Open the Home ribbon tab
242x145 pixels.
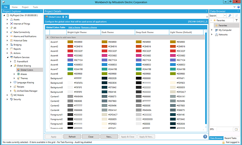coord(15,7)
